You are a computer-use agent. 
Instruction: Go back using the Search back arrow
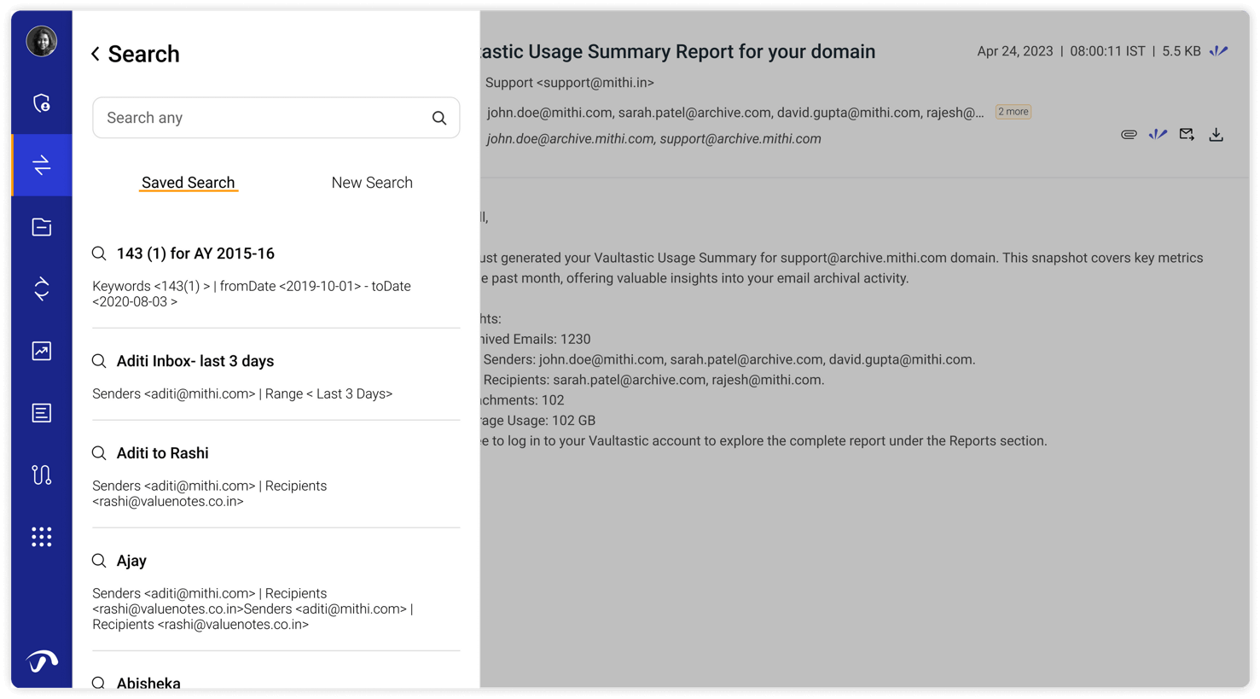[x=96, y=54]
